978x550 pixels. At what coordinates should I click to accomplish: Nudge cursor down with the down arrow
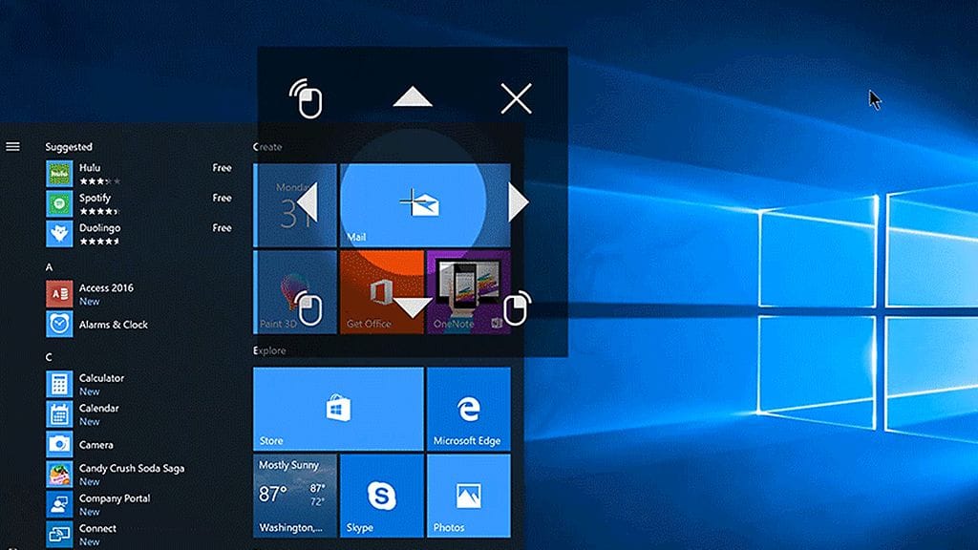pos(413,307)
